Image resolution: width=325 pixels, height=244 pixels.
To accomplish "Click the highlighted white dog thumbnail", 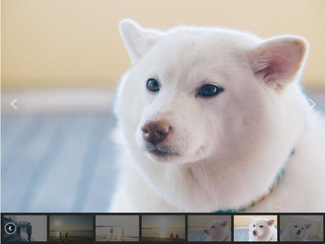I will pos(255,228).
